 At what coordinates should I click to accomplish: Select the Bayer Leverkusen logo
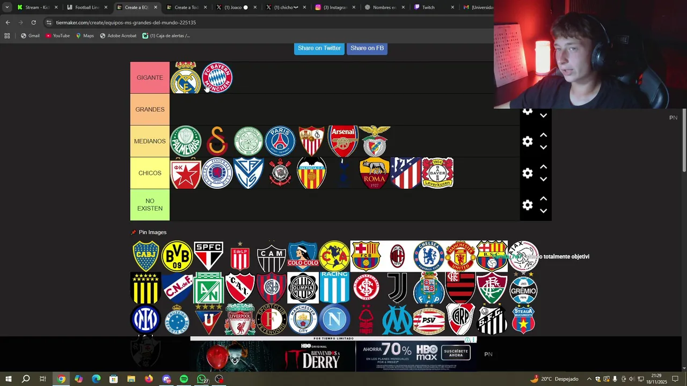[437, 173]
